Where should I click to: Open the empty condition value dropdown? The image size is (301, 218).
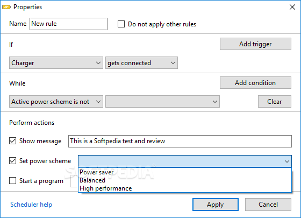click(x=162, y=102)
